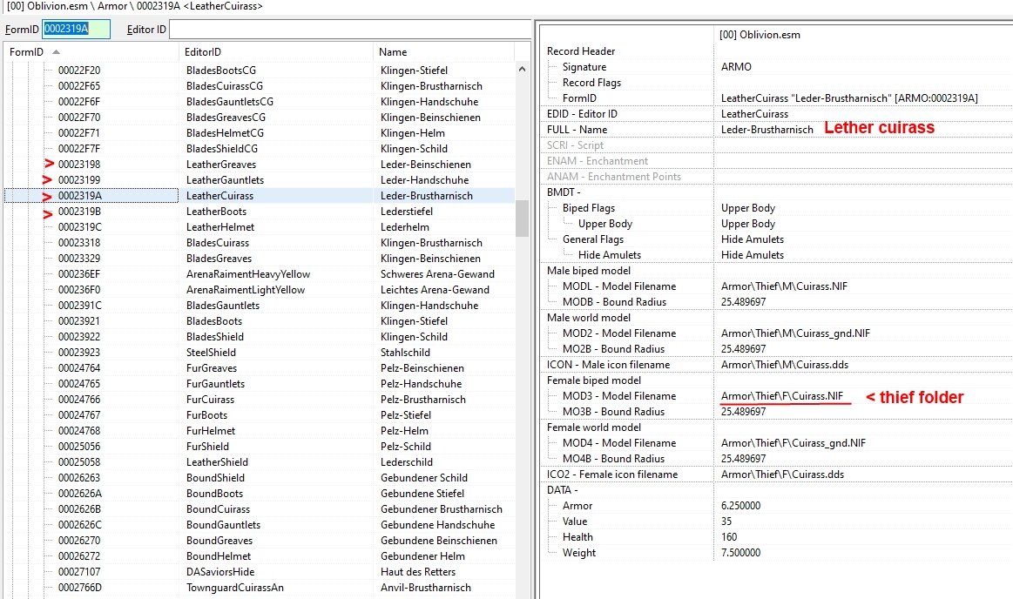Select the TownguardCuirassAn record

tap(260, 588)
